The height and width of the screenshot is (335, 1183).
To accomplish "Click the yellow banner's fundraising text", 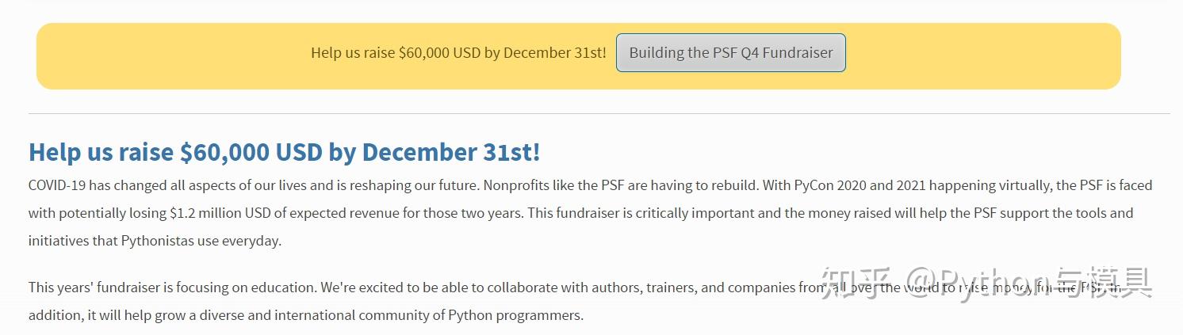I will pyautogui.click(x=458, y=53).
